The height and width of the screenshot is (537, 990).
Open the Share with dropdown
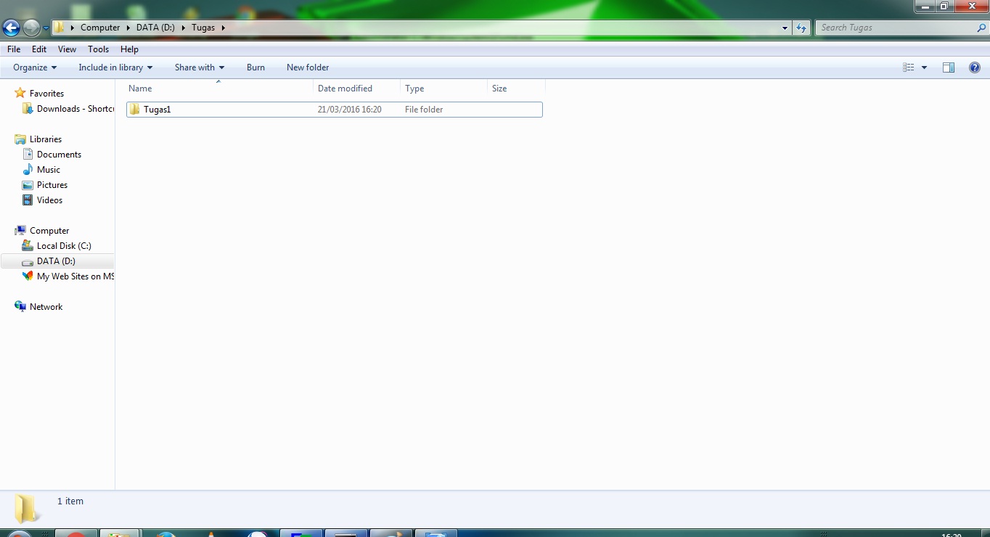point(199,67)
